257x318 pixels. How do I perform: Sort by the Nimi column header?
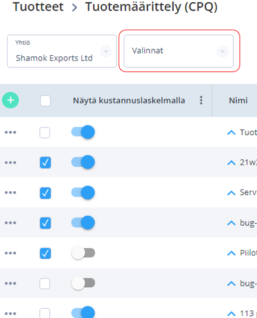click(x=238, y=101)
